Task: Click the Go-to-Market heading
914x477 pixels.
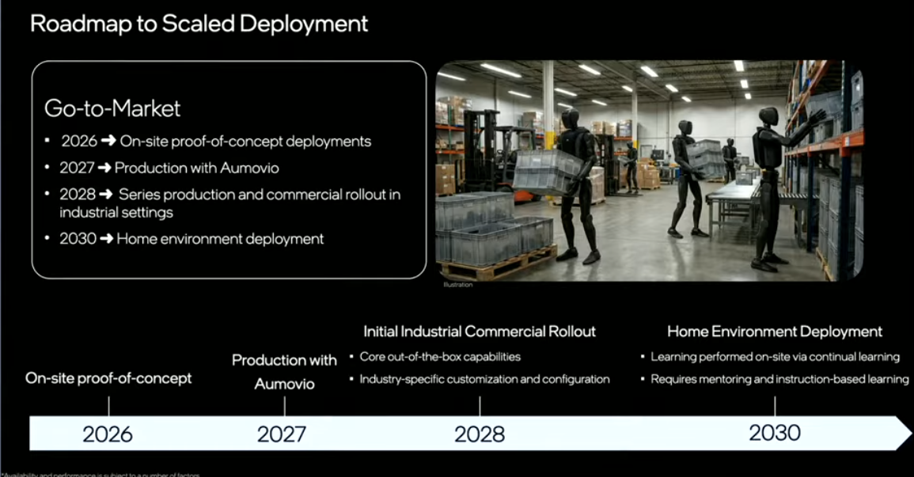Action: [112, 108]
